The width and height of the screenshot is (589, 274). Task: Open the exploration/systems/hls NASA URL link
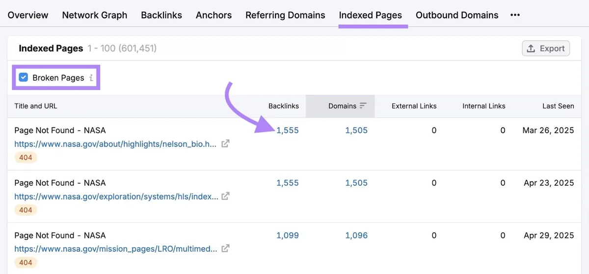tap(116, 196)
